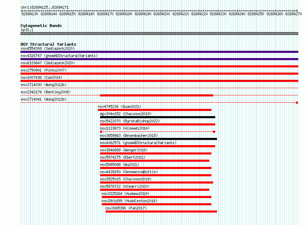
Task: Click the red nsv5574275 variant bar
Action: (155, 161)
